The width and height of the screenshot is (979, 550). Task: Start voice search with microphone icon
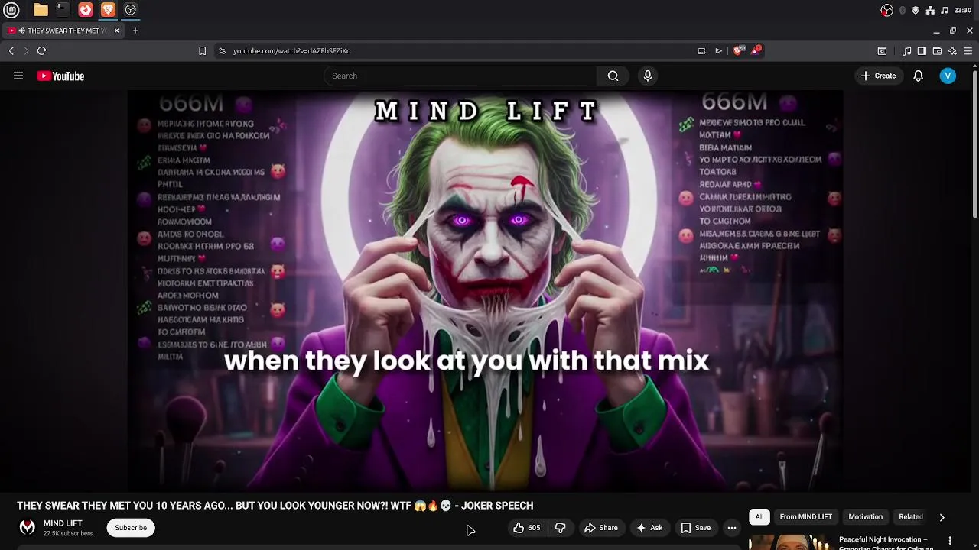(648, 76)
